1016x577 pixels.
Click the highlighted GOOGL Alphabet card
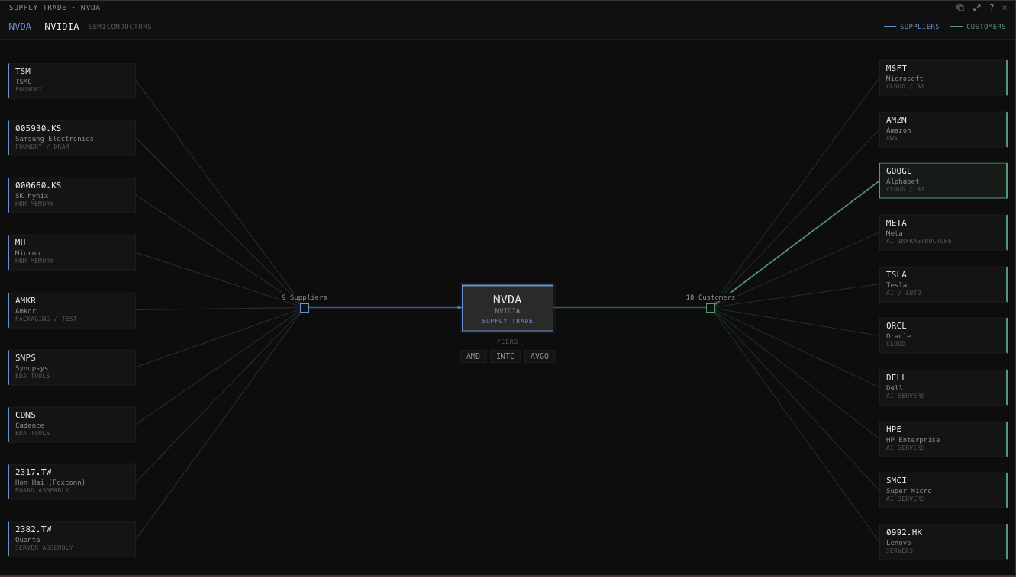click(x=943, y=181)
